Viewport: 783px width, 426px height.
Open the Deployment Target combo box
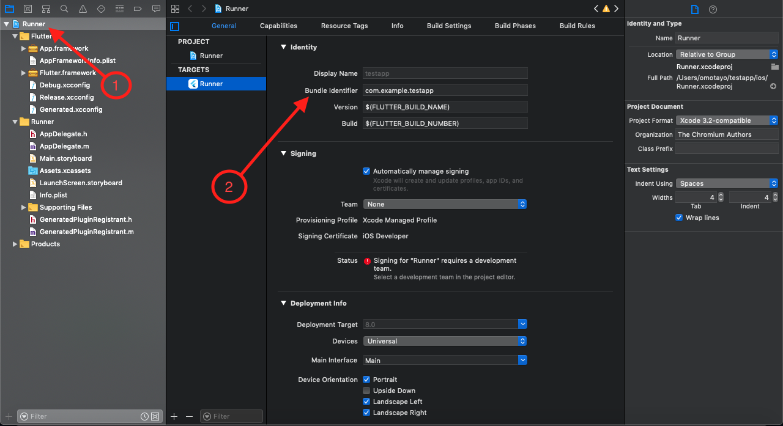(x=445, y=324)
